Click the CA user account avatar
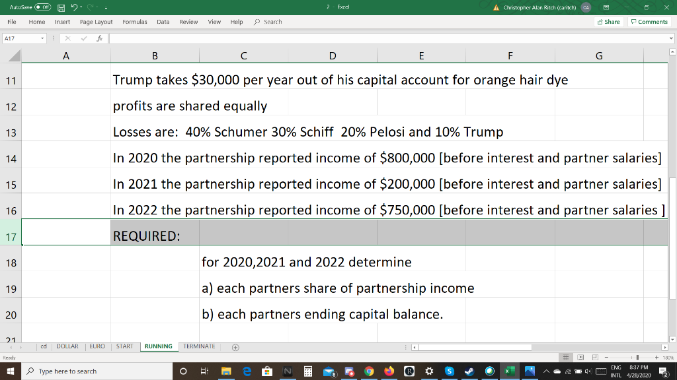Screen dimensions: 677x380 586,7
